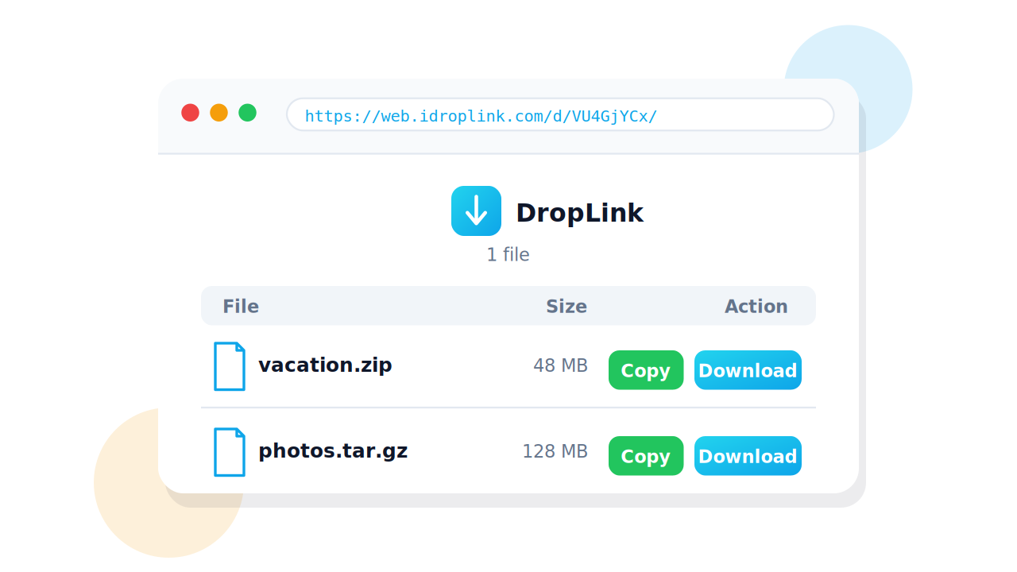Click the orange minimize window dot

point(218,113)
